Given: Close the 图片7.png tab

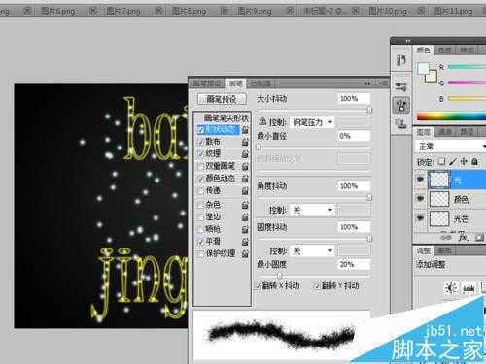Looking at the screenshot, I should [158, 11].
